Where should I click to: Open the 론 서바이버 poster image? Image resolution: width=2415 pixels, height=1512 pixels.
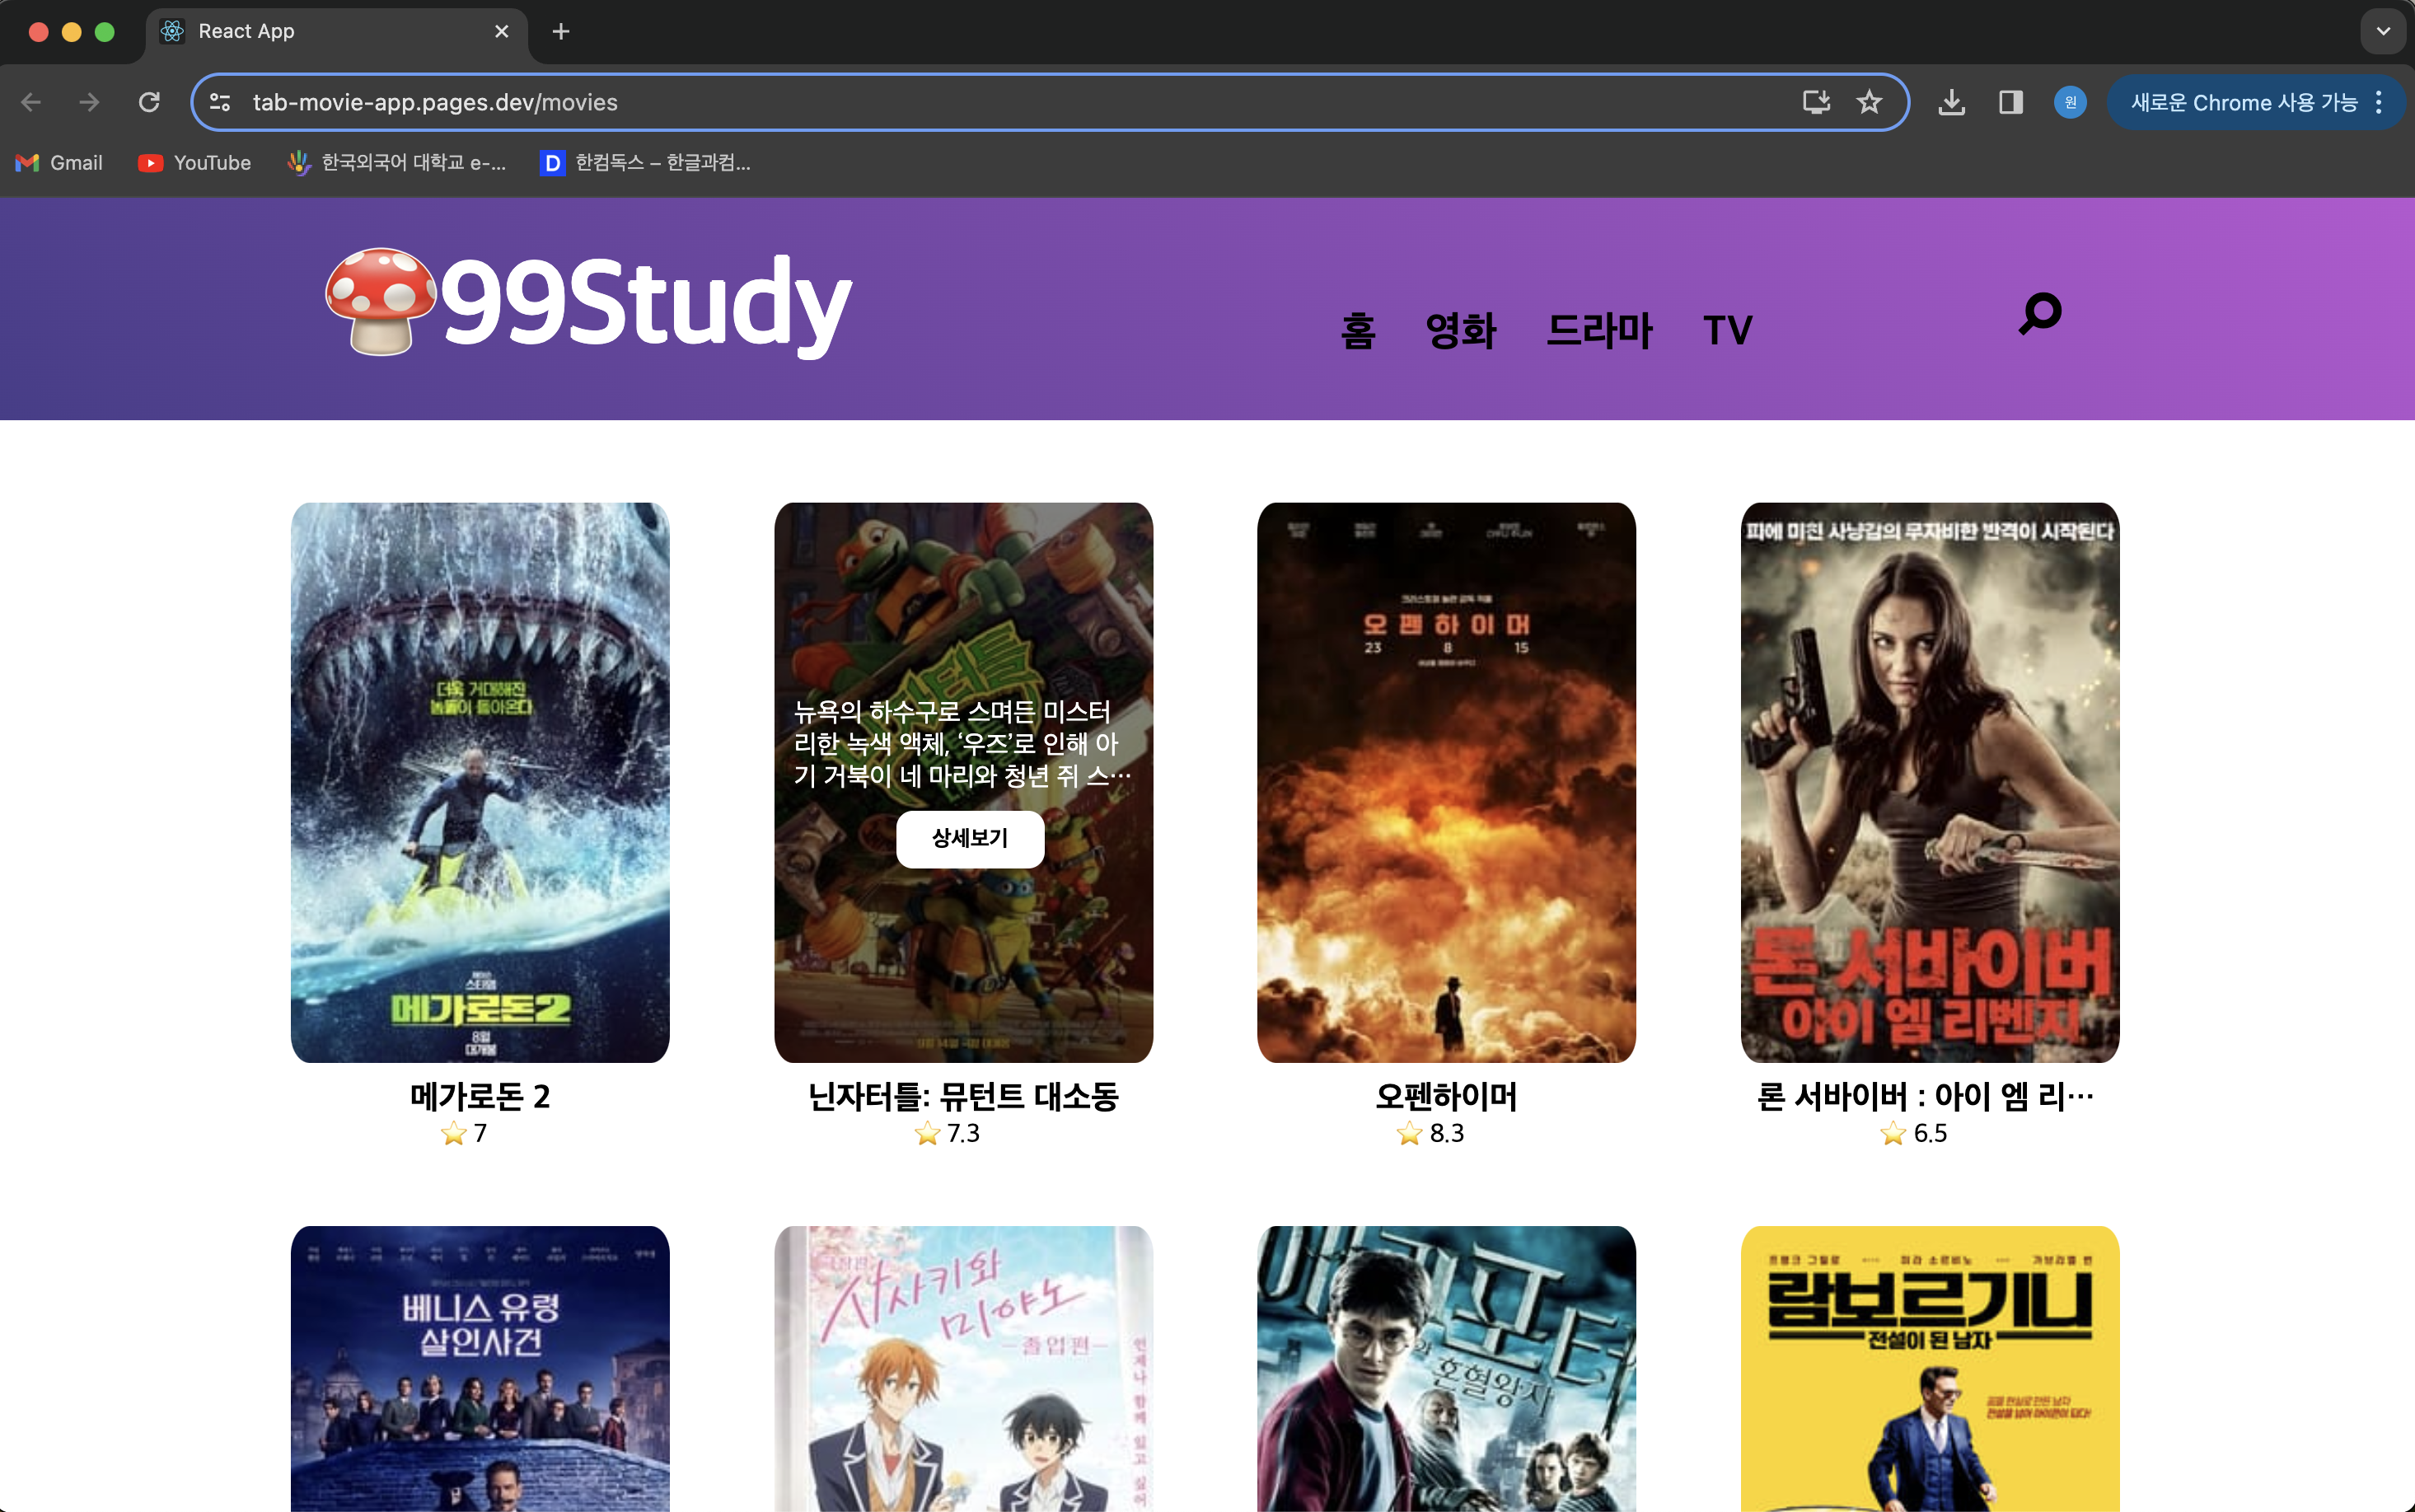click(1929, 782)
